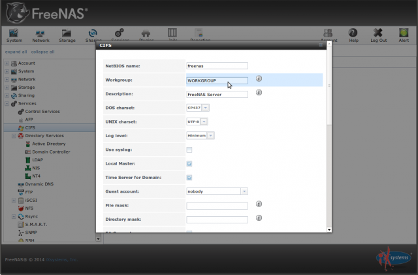Close the CIFS dialog

coord(321,45)
